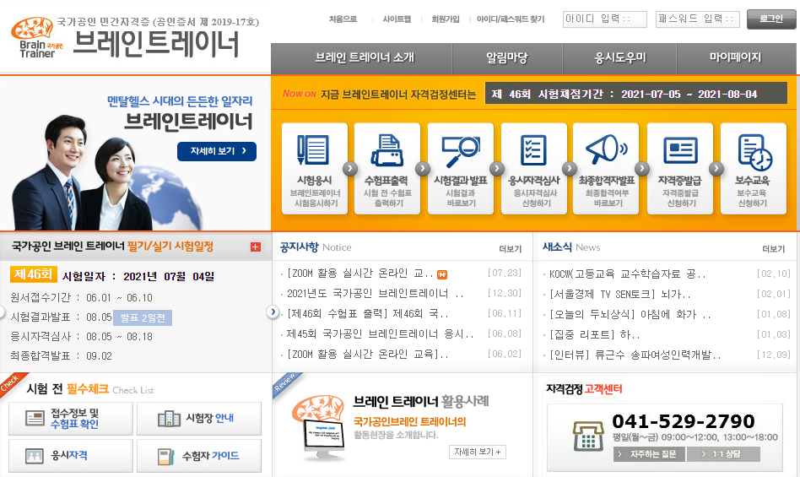This screenshot has width=800, height=477.
Task: Go to 처음으로 home link
Action: 343,19
